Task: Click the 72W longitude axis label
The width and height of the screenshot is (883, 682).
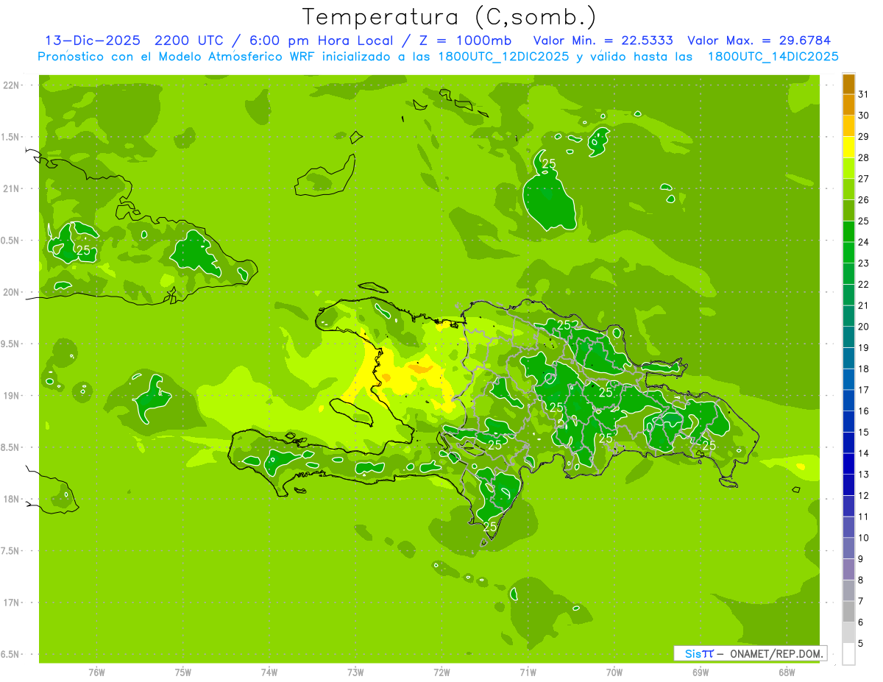Action: click(x=441, y=672)
